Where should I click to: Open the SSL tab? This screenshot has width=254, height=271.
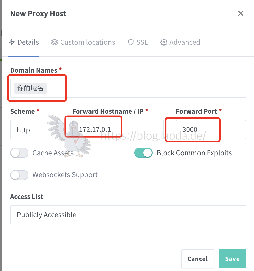(142, 42)
